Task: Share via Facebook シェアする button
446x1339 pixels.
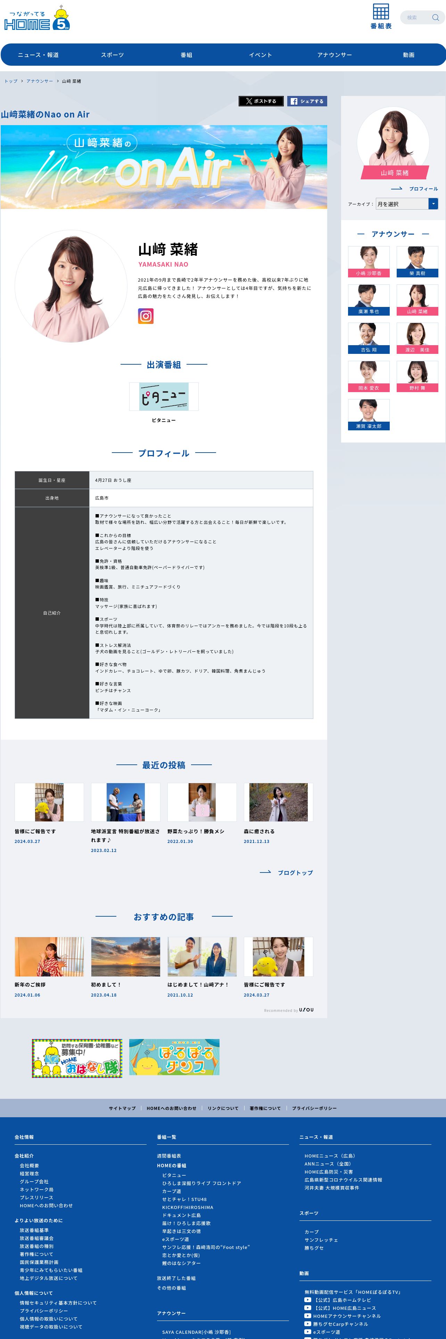Action: coord(307,102)
